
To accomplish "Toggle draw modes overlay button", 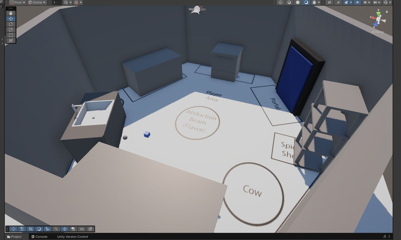I will (39, 229).
